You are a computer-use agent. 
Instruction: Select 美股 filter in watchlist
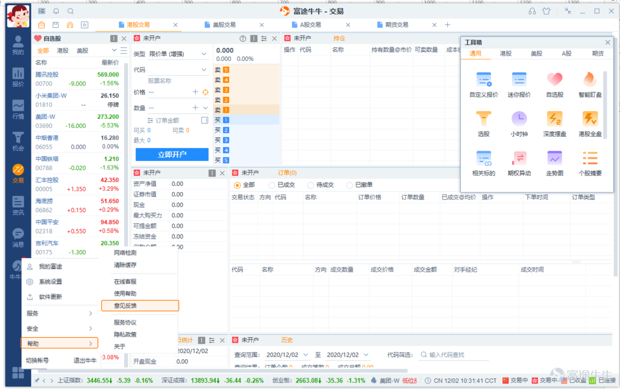[x=83, y=51]
